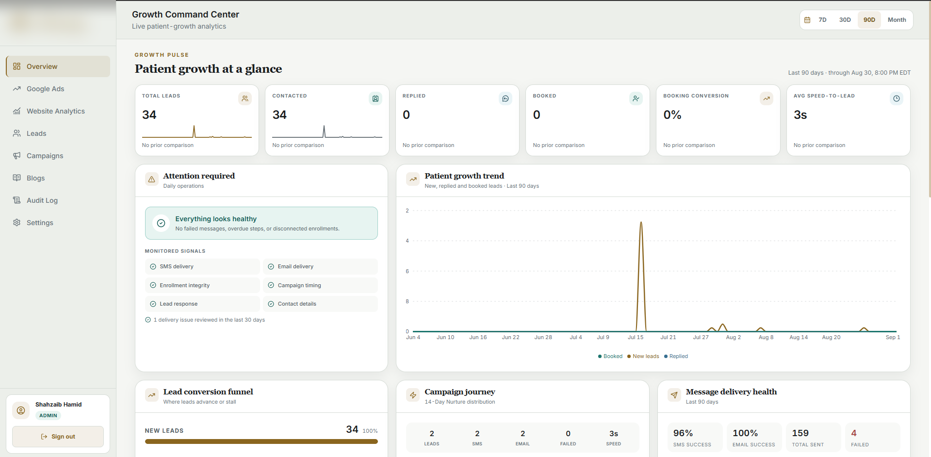Click the Contacted card icon

[376, 98]
